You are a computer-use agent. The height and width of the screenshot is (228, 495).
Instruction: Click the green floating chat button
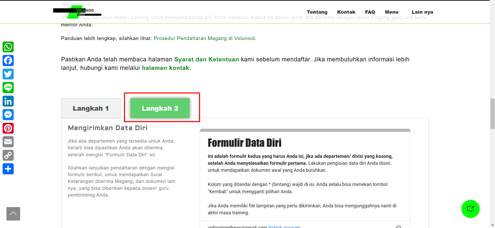point(470,209)
